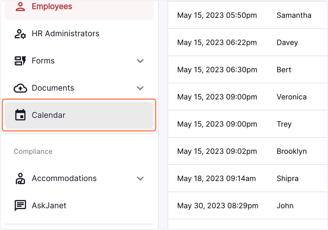Click the date in Trey's row
This screenshot has height=230, width=328.
pyautogui.click(x=217, y=124)
